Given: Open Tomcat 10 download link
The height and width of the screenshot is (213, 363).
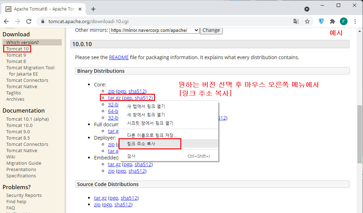Looking at the screenshot, I should click(x=18, y=49).
